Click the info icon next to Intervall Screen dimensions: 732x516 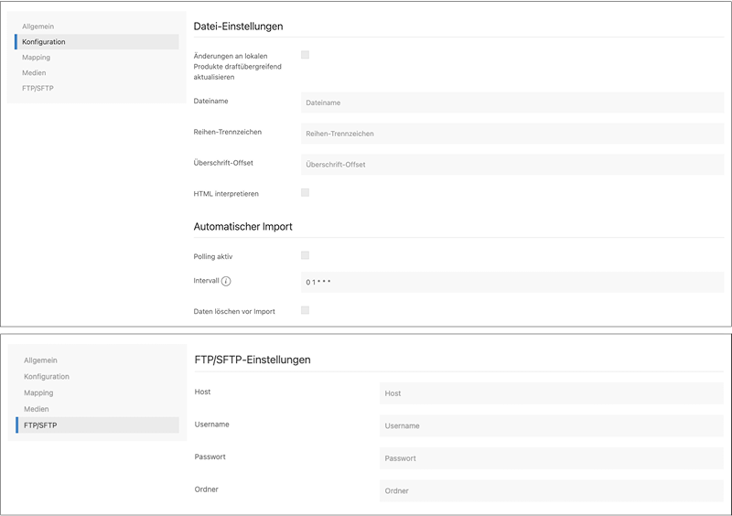tap(226, 281)
